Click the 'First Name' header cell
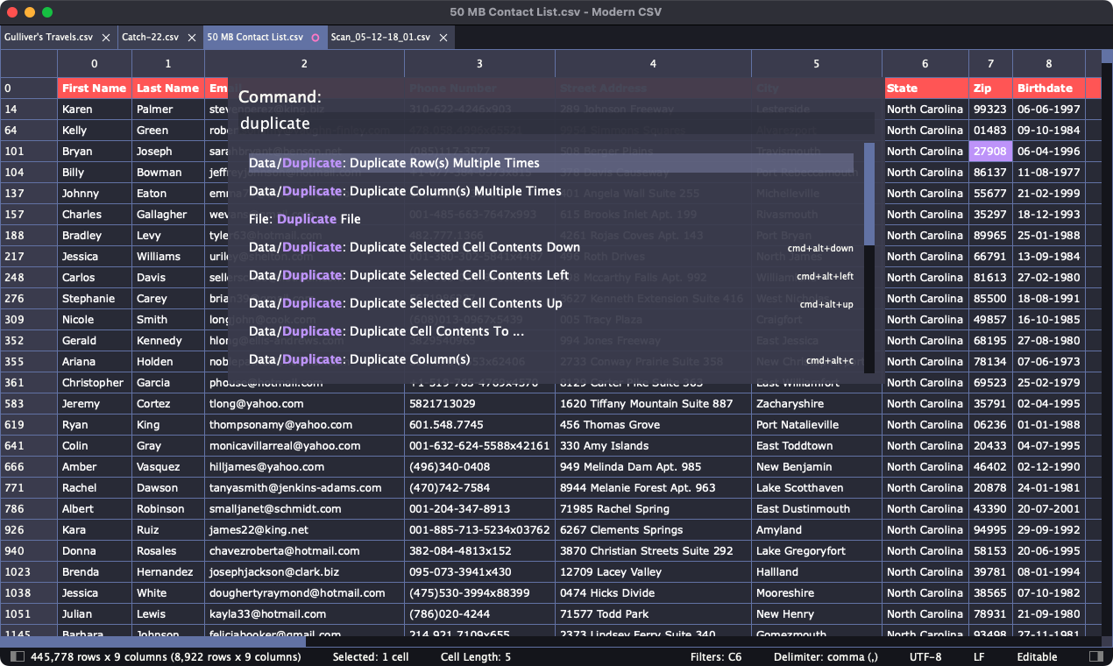1113x666 pixels. coord(95,88)
